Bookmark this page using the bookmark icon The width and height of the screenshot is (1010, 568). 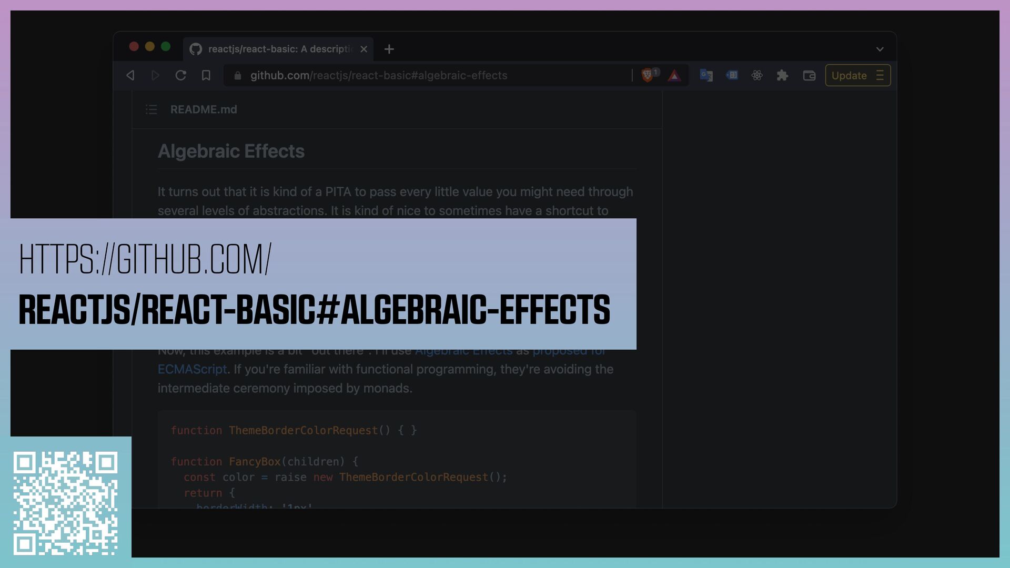pos(206,75)
